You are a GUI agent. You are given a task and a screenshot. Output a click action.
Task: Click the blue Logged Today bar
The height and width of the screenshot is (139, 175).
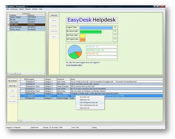pos(96,28)
